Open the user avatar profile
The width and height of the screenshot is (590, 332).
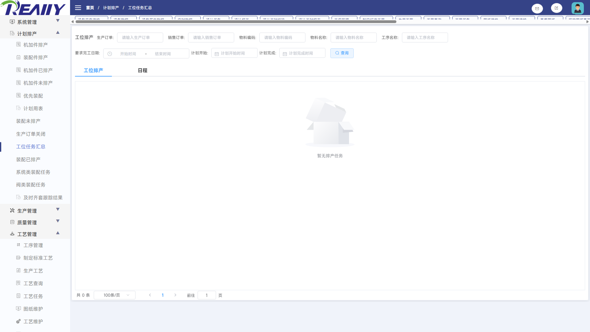click(578, 8)
